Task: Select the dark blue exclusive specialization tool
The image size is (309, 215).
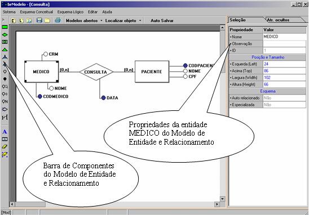Action: point(5,57)
